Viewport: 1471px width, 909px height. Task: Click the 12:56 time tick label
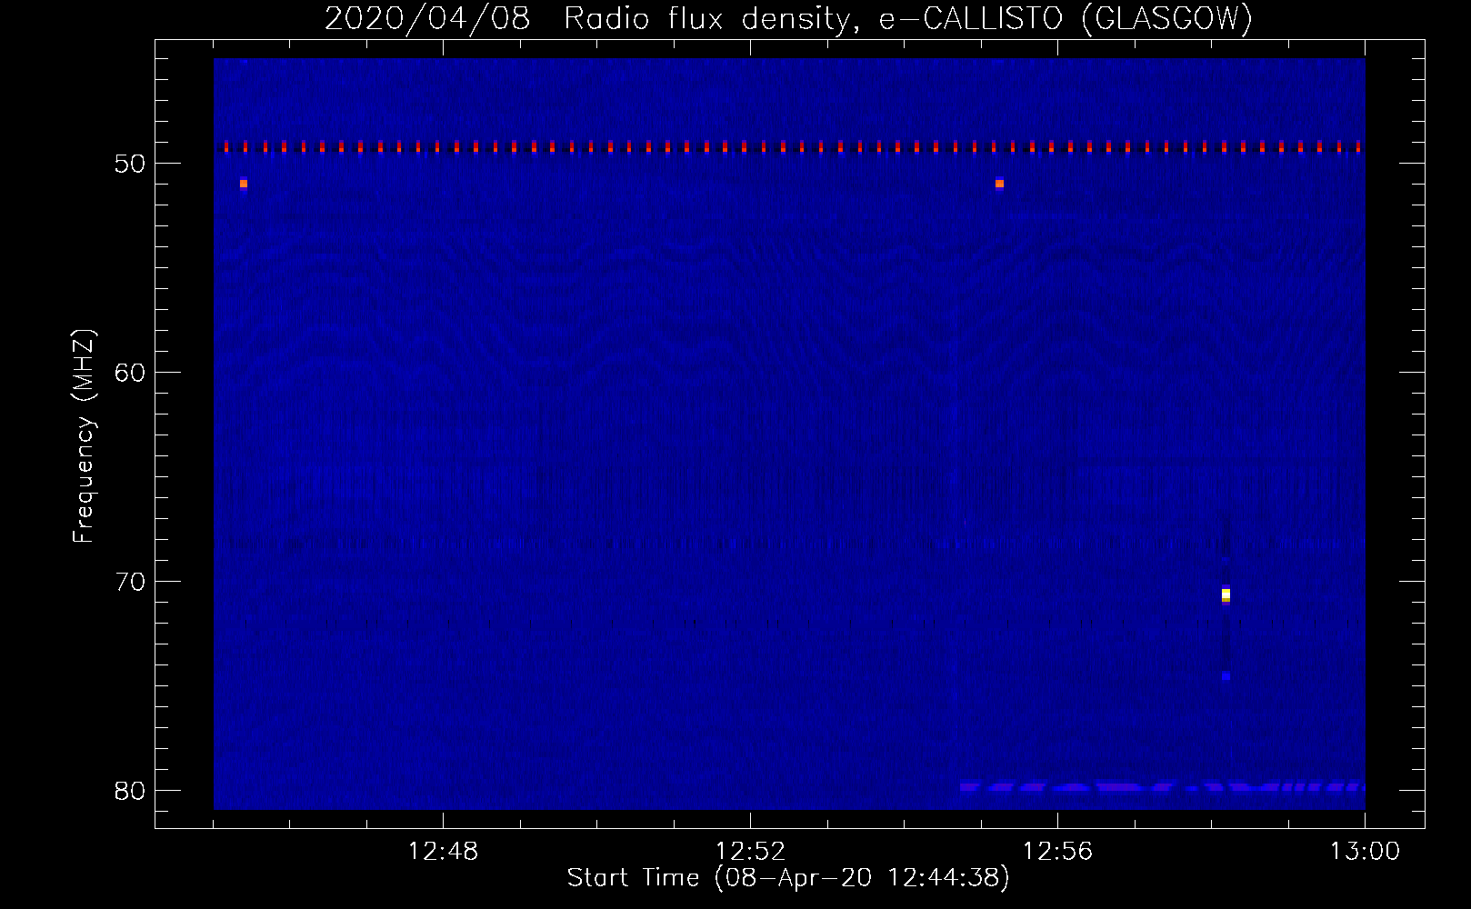[x=1057, y=852]
